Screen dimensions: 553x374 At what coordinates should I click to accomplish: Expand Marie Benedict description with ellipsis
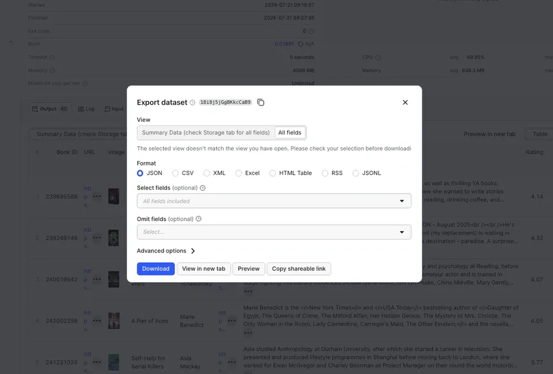click(x=248, y=333)
